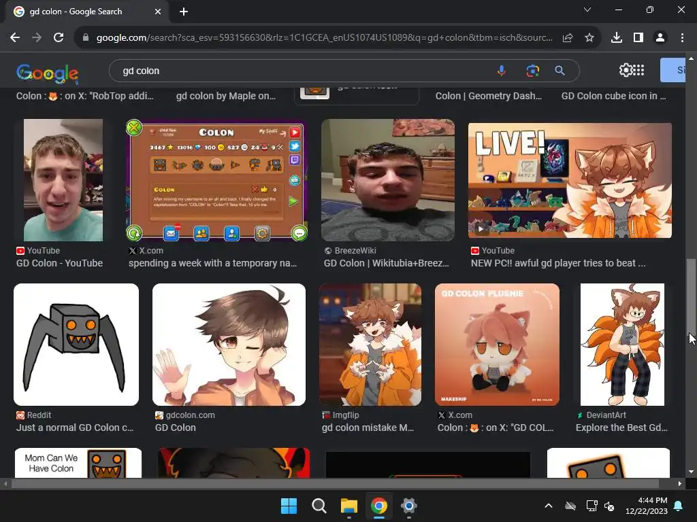Click the Google logo

pyautogui.click(x=48, y=73)
